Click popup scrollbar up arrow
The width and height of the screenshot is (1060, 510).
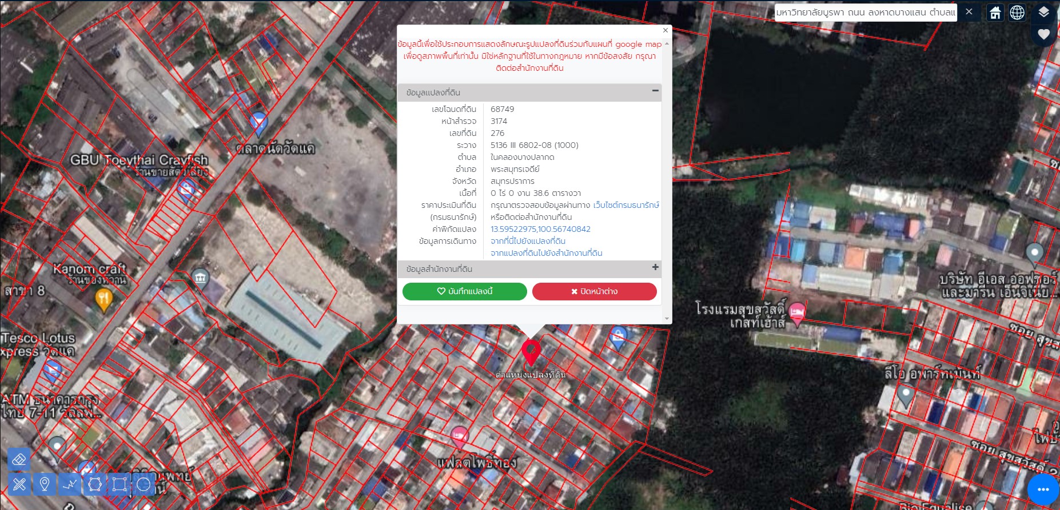[667, 43]
